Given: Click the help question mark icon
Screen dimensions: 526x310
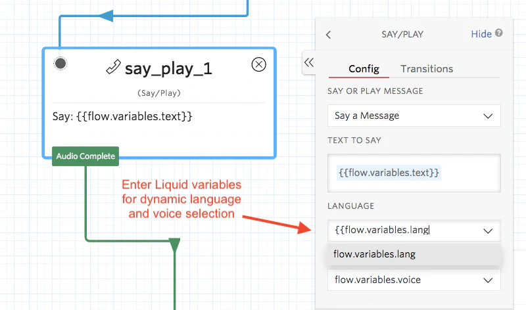Looking at the screenshot, I should 499,33.
